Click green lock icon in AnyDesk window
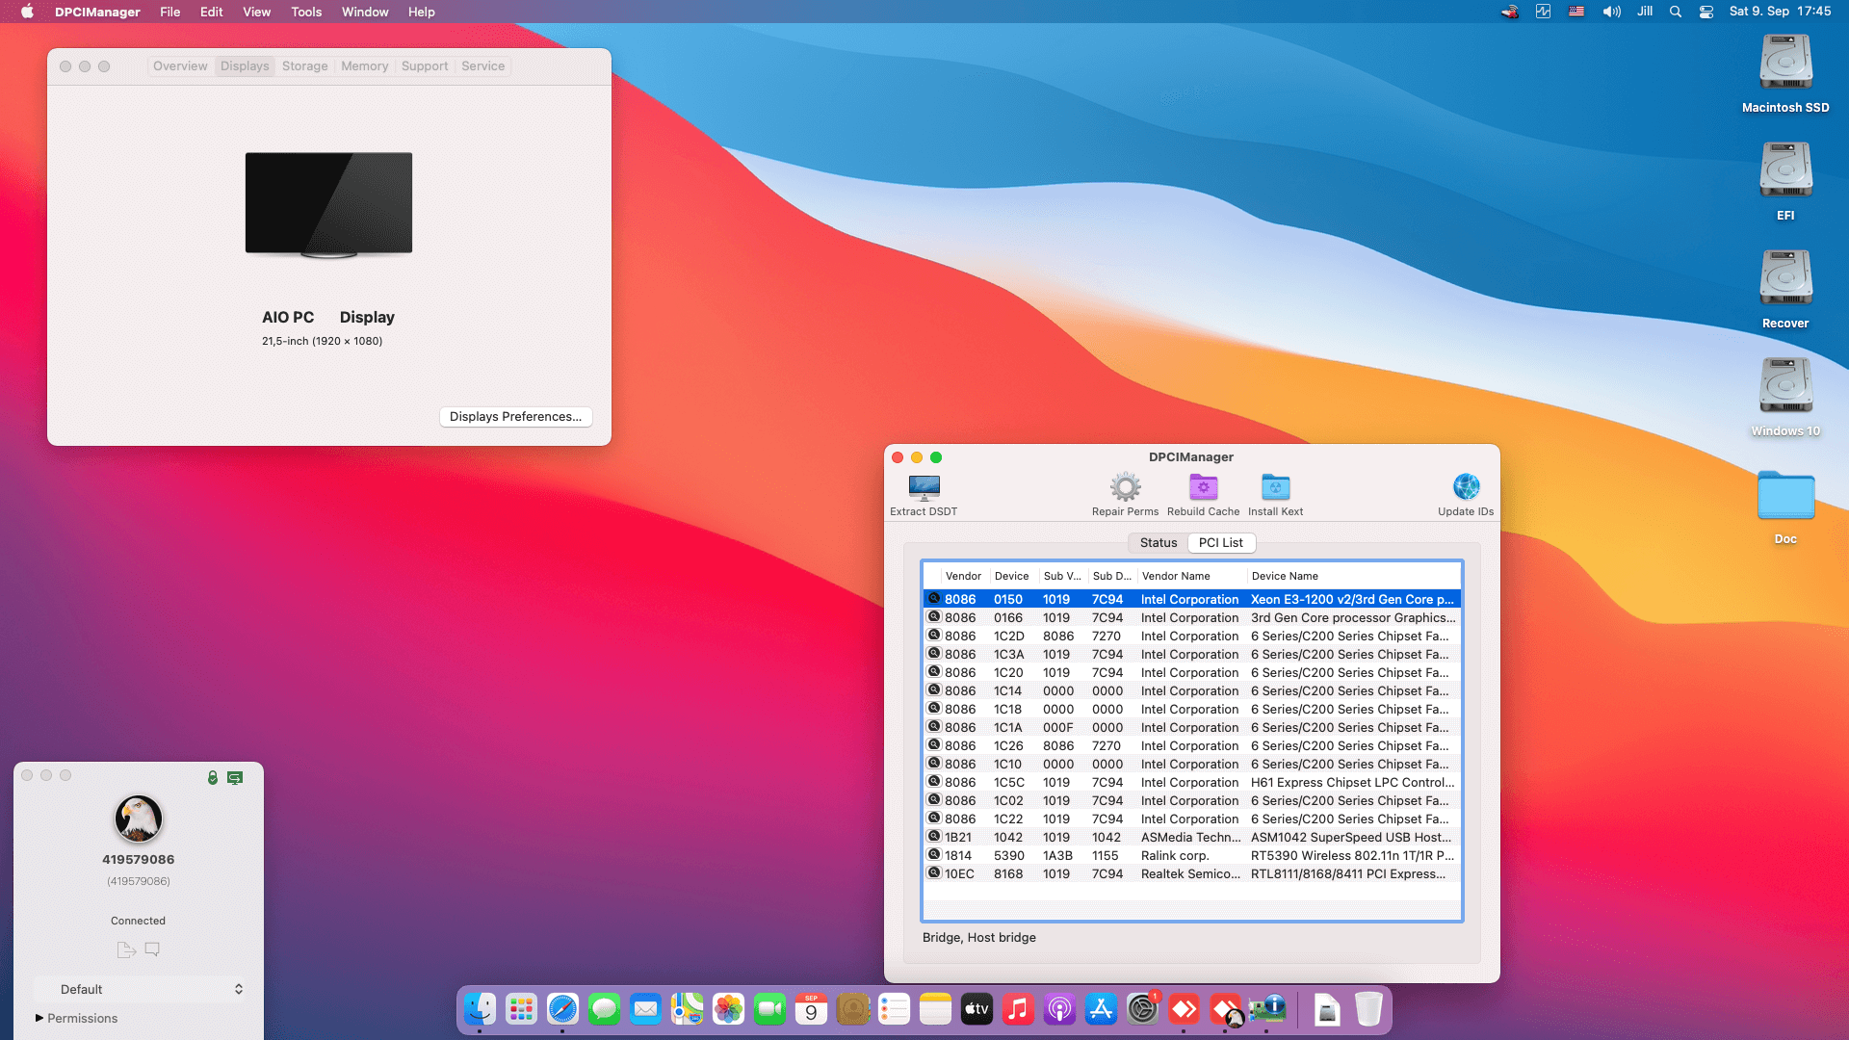The width and height of the screenshot is (1849, 1040). pos(213,777)
